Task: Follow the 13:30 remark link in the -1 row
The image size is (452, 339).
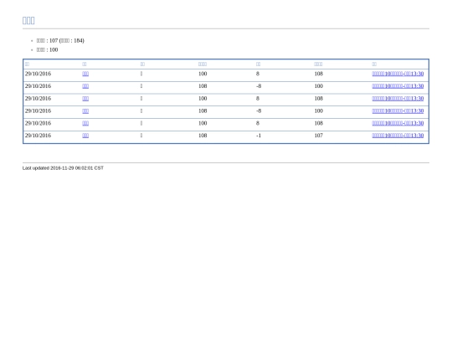Action: [x=398, y=136]
